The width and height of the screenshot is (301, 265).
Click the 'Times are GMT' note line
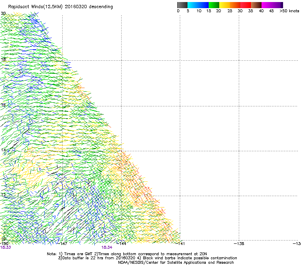[127, 254]
